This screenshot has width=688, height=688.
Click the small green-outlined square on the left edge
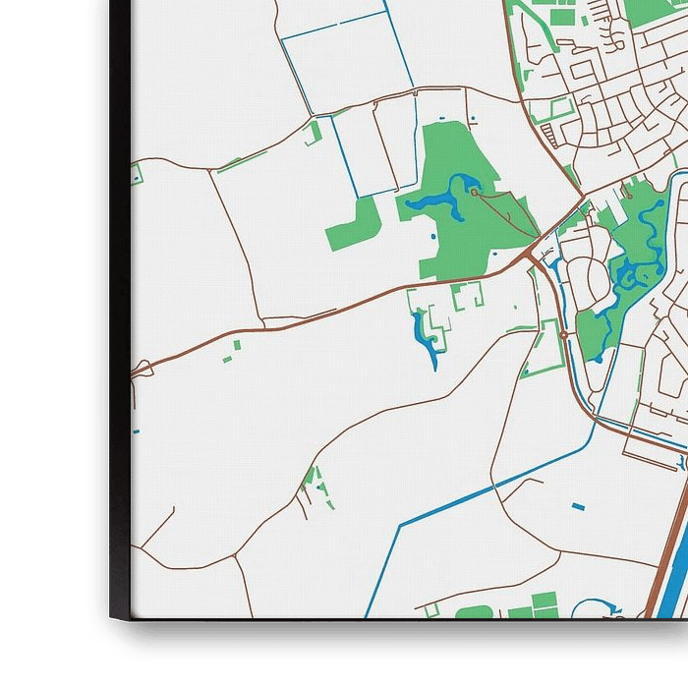pyautogui.click(x=136, y=174)
